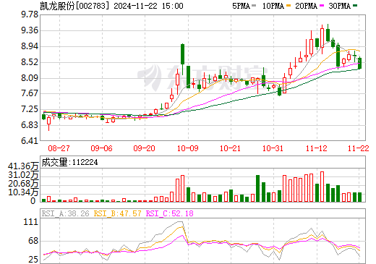Image resolution: width=376 pixels, height=264 pixels.
Task: Click the gray 5PMA color marker
Action: tap(254, 6)
